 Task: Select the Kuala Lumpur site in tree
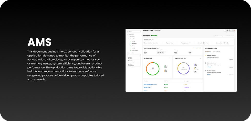134,50
